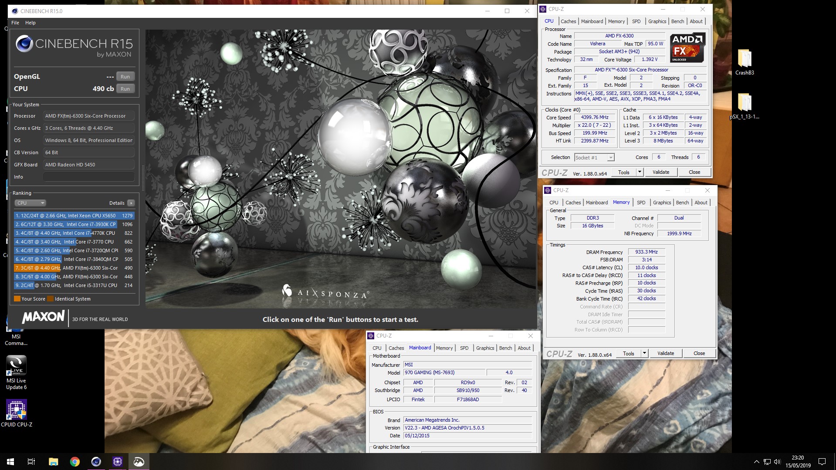Open the volume control in system tray
836x470 pixels.
778,462
